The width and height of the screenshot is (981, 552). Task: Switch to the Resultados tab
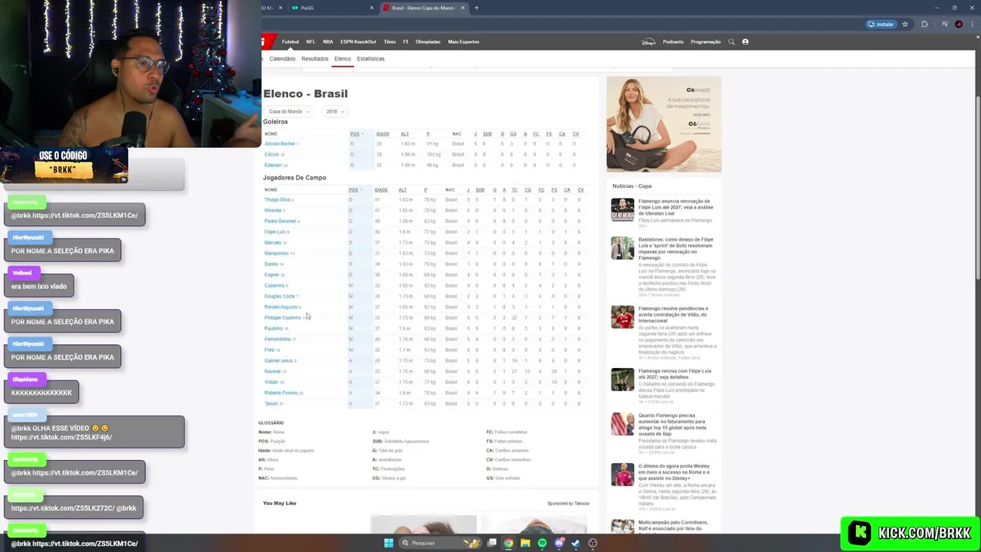(315, 58)
